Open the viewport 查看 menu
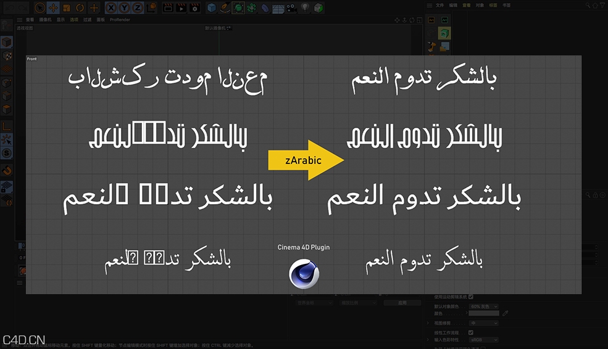608x349 pixels. click(30, 20)
